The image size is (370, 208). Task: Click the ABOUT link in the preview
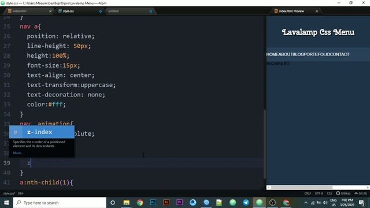(x=286, y=54)
